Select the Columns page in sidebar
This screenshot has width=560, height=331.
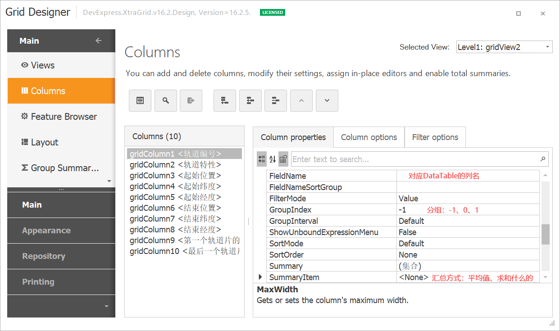click(61, 91)
